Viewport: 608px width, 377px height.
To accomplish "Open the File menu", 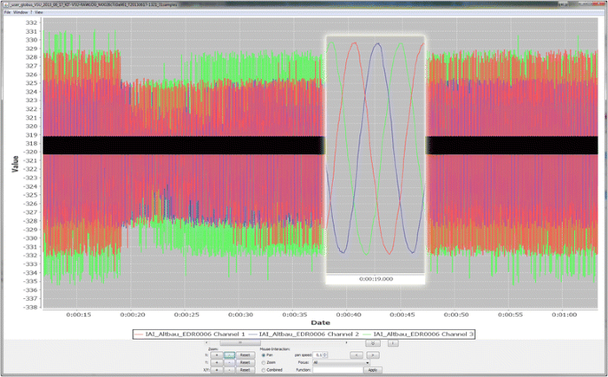I will coord(7,12).
